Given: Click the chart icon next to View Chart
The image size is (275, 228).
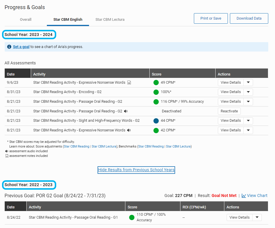Looking at the screenshot, I should tap(244, 196).
